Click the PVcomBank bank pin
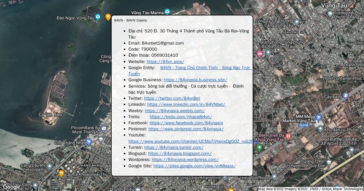 (104, 129)
